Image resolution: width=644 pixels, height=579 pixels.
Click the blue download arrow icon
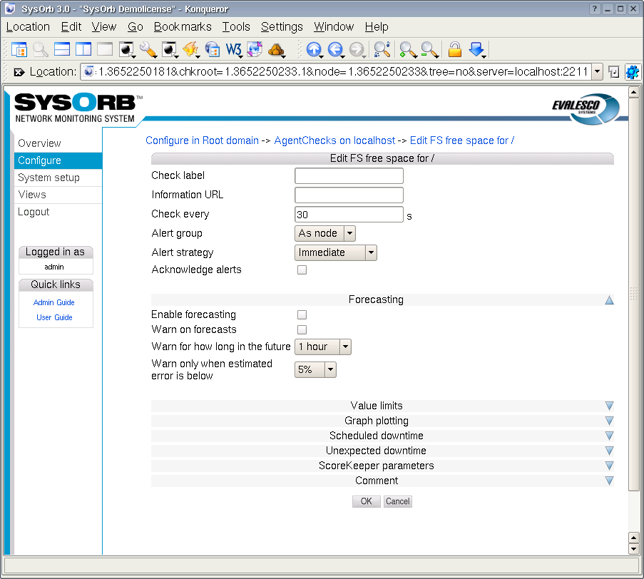click(x=477, y=50)
